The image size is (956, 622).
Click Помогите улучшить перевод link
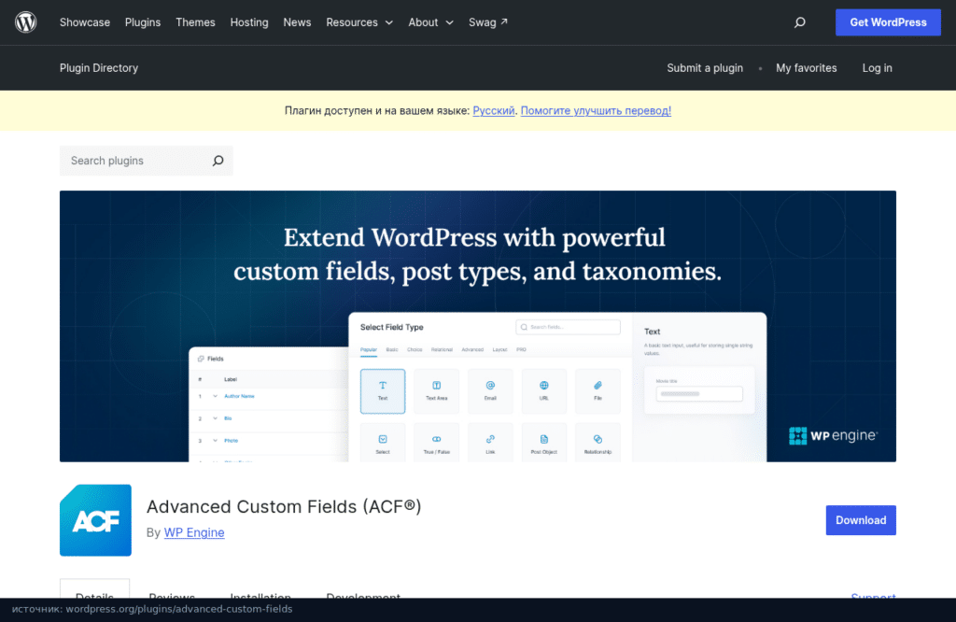pyautogui.click(x=596, y=111)
